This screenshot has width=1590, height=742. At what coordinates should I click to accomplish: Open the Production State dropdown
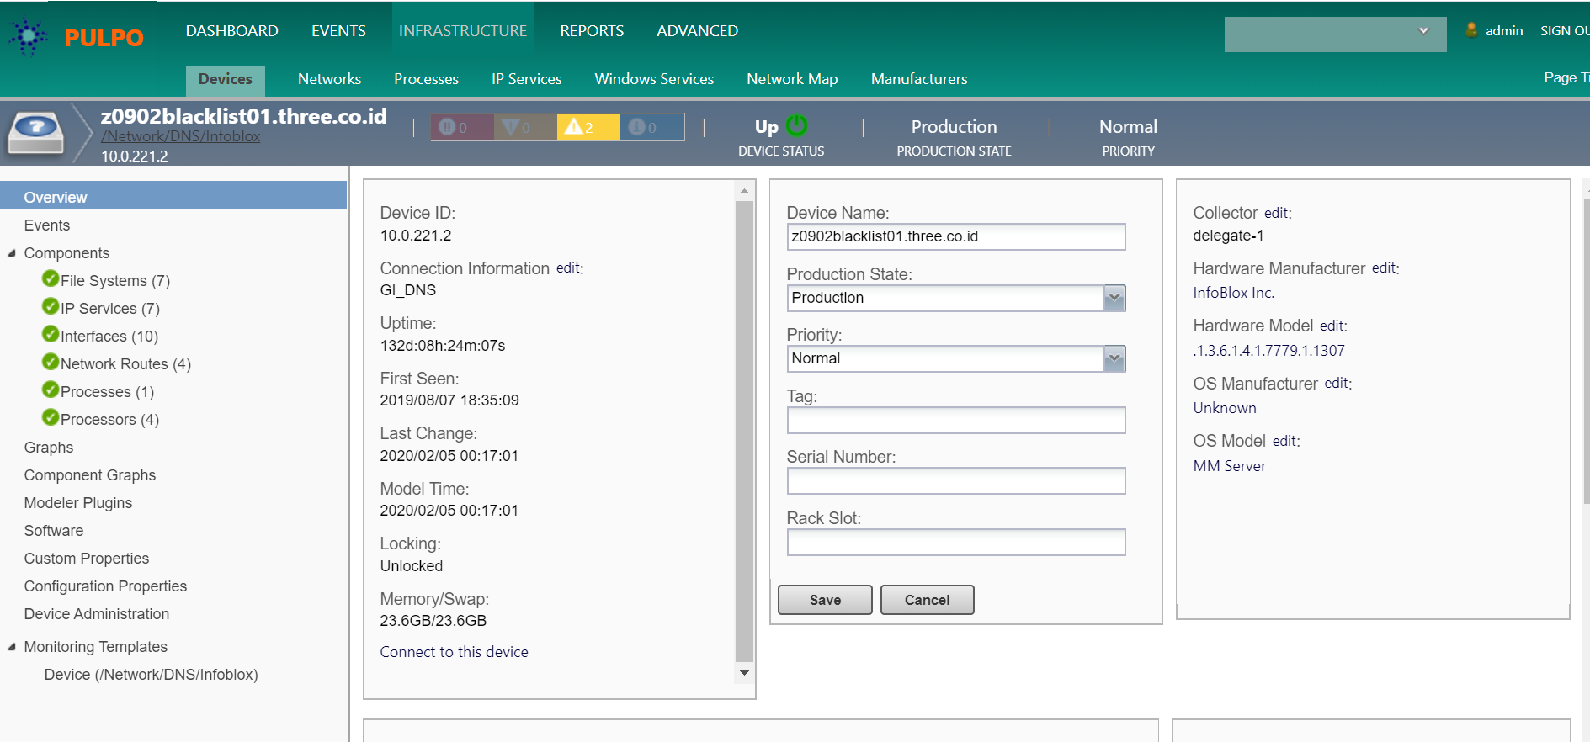(x=1114, y=298)
